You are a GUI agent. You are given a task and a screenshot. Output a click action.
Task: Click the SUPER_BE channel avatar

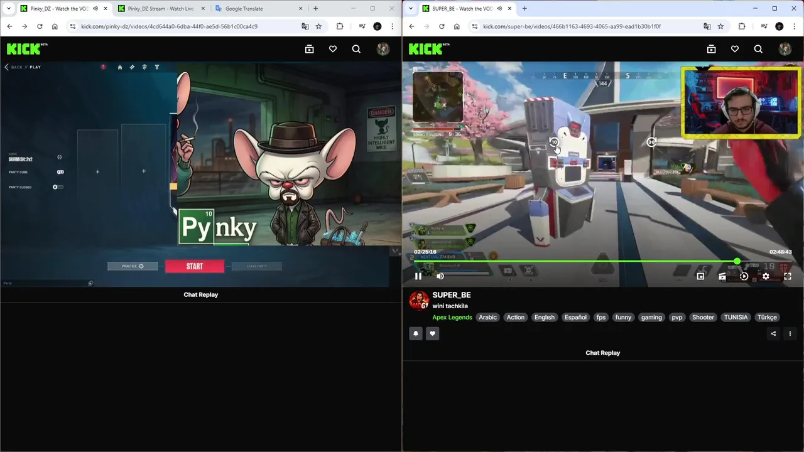point(419,300)
